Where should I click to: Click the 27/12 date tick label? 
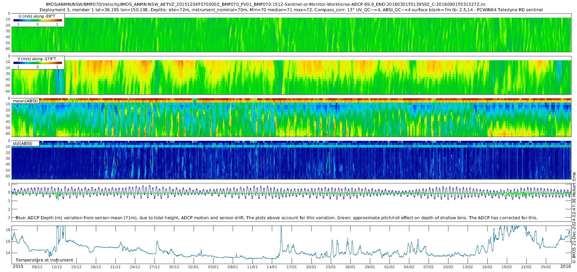[155, 267]
